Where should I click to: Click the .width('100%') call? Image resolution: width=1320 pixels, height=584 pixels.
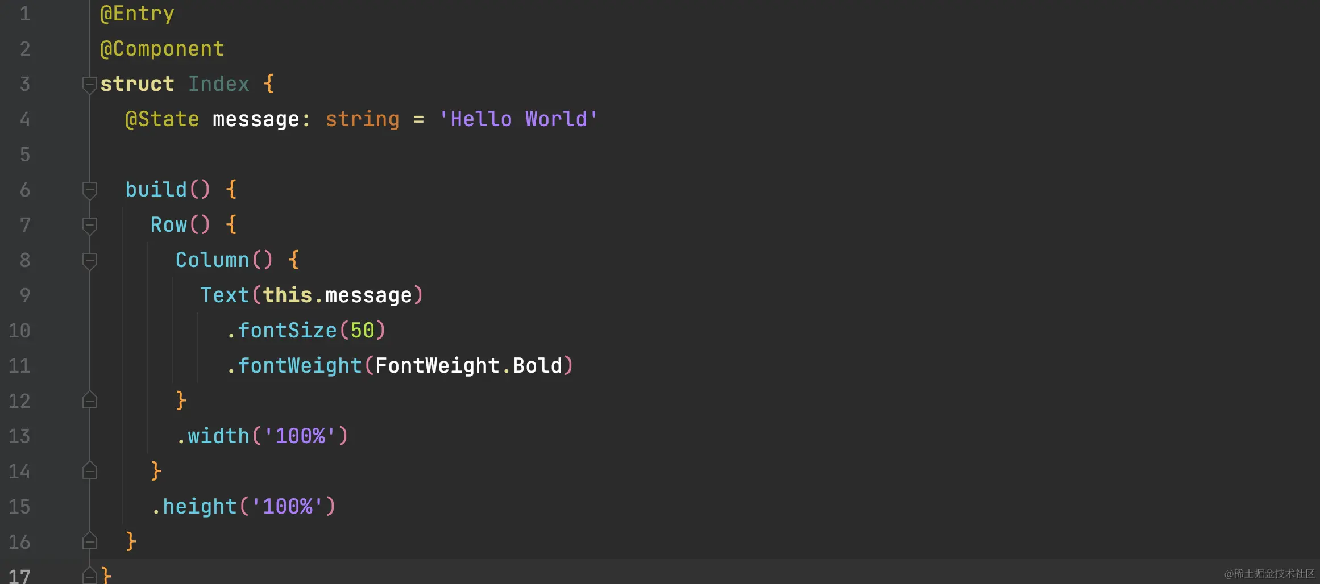(261, 436)
